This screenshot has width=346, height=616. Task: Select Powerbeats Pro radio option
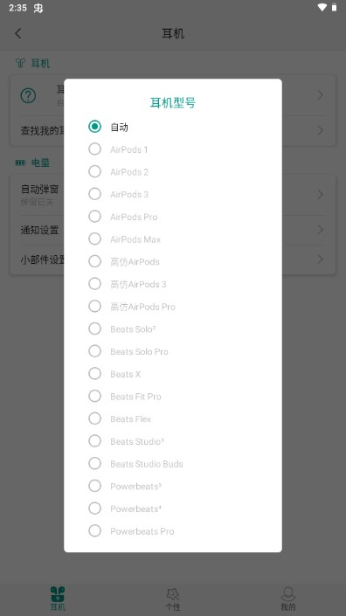pyautogui.click(x=94, y=530)
